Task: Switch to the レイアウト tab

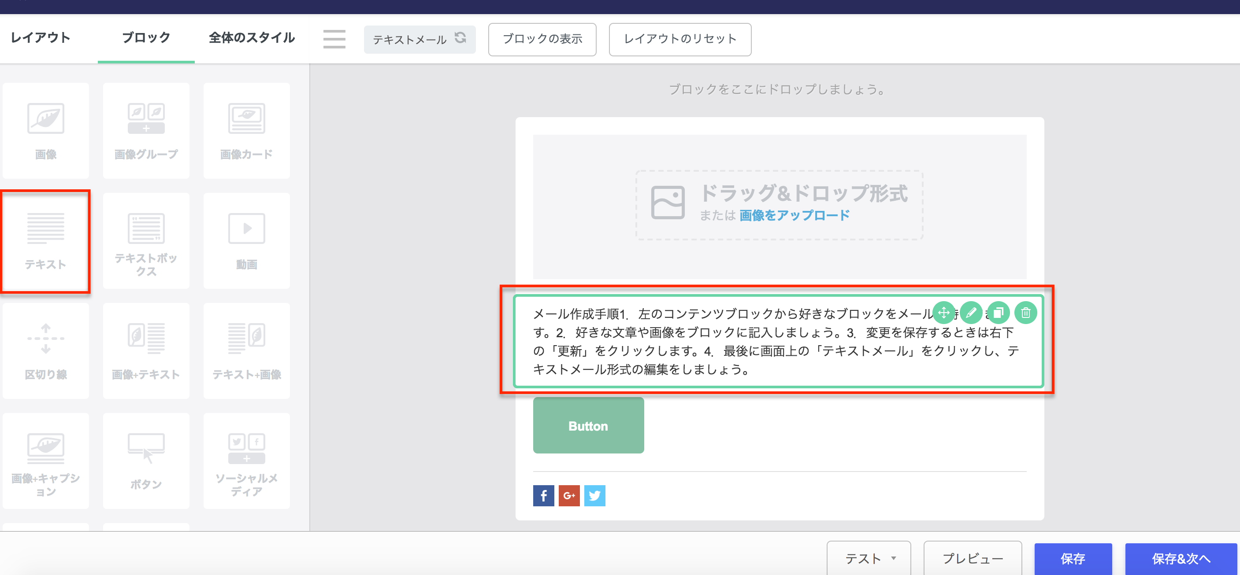Action: click(41, 37)
